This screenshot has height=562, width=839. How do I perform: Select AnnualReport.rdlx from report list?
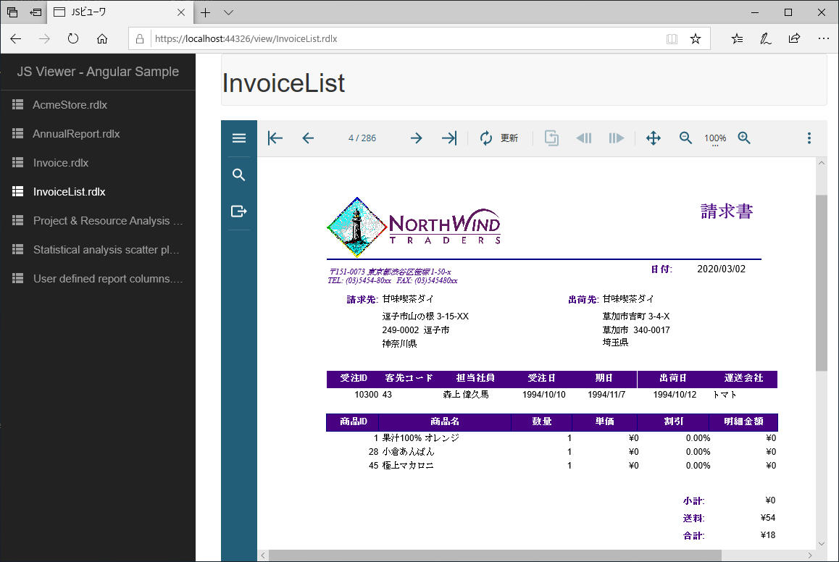point(76,134)
